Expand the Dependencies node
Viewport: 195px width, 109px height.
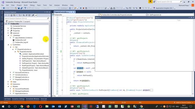click(x=8, y=28)
